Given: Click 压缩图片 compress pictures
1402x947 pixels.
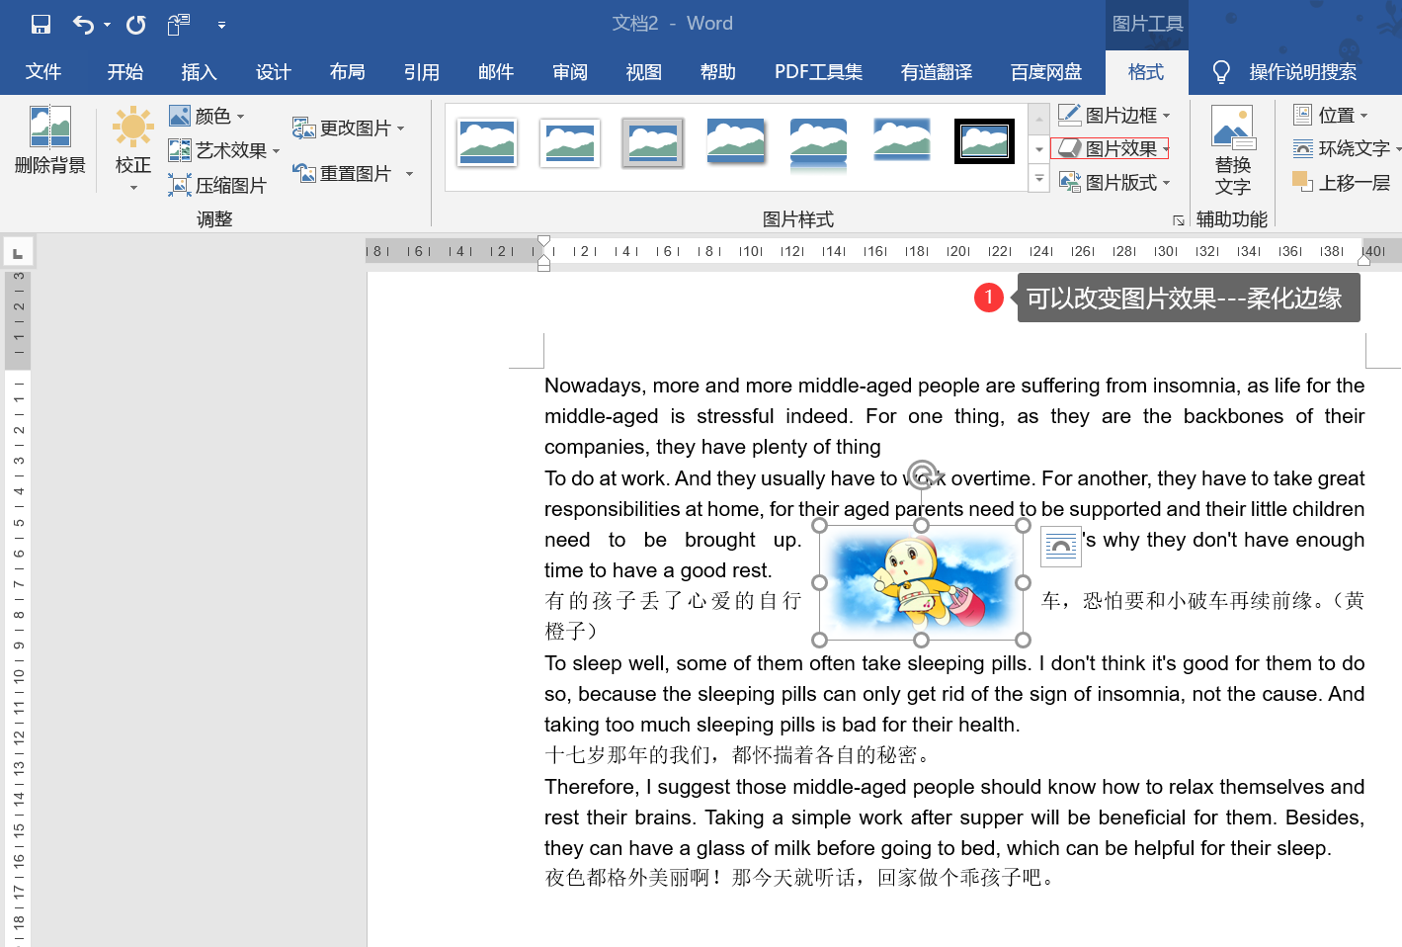Looking at the screenshot, I should click(217, 185).
